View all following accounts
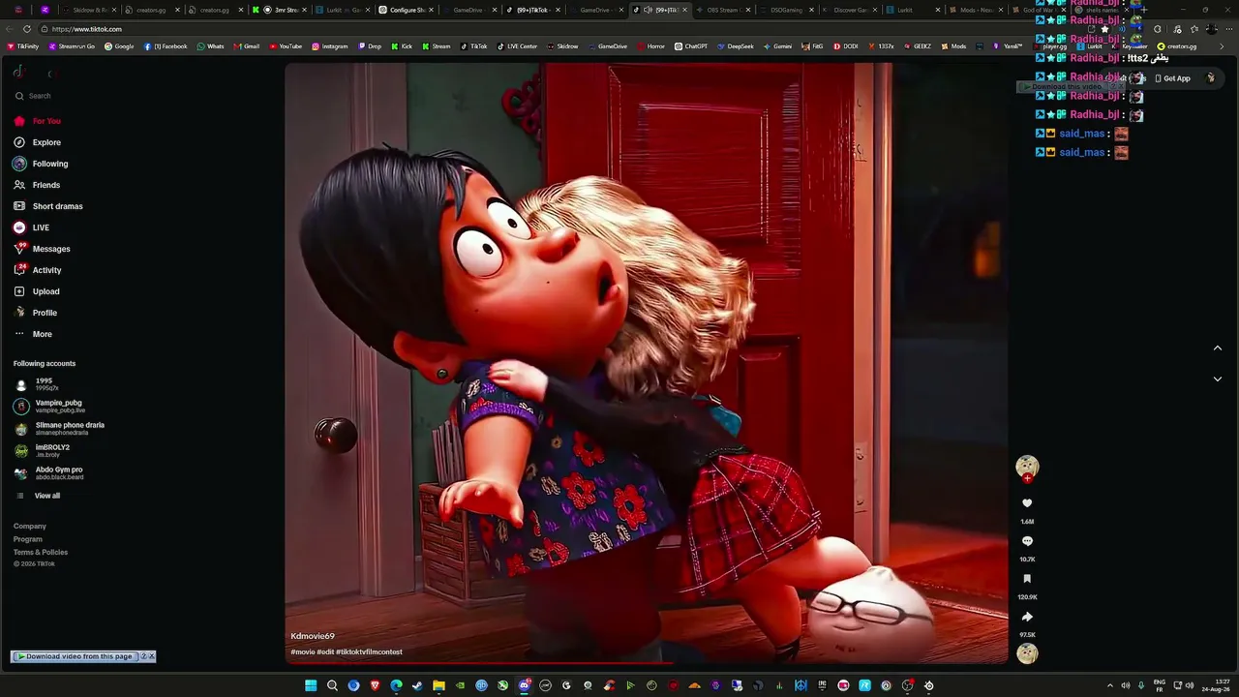Image resolution: width=1239 pixels, height=697 pixels. (x=38, y=496)
